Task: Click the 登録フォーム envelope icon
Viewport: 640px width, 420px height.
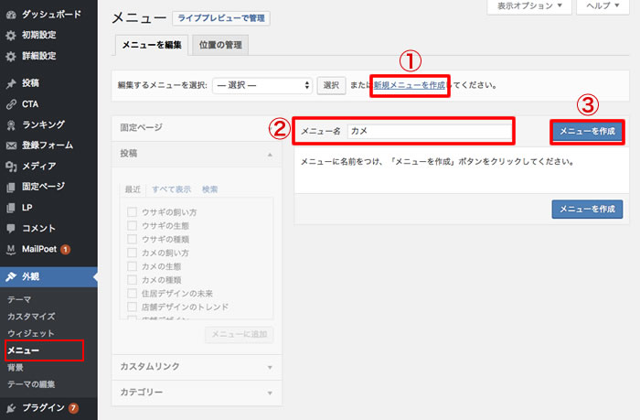Action: tap(10, 145)
